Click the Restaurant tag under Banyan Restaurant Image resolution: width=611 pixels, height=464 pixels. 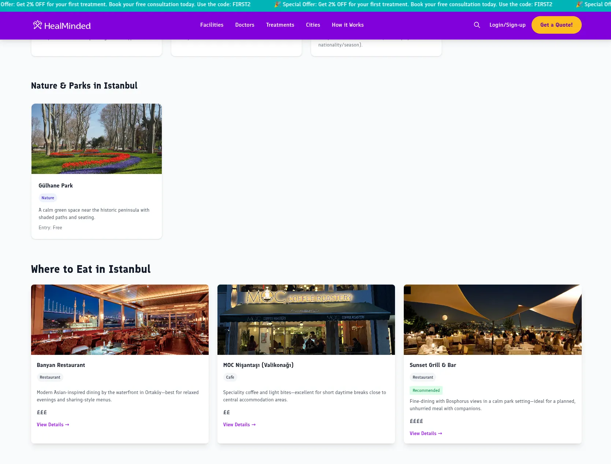[50, 377]
